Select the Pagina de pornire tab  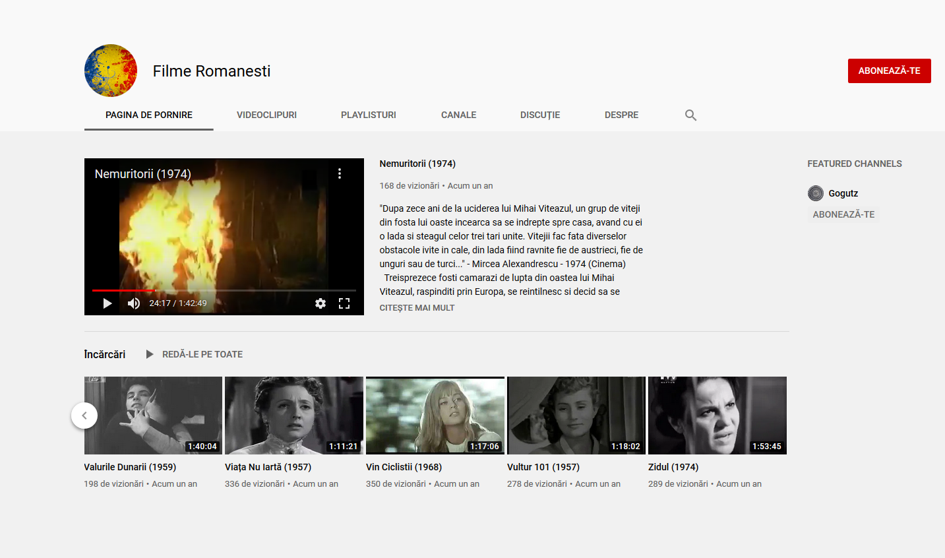[x=149, y=115]
